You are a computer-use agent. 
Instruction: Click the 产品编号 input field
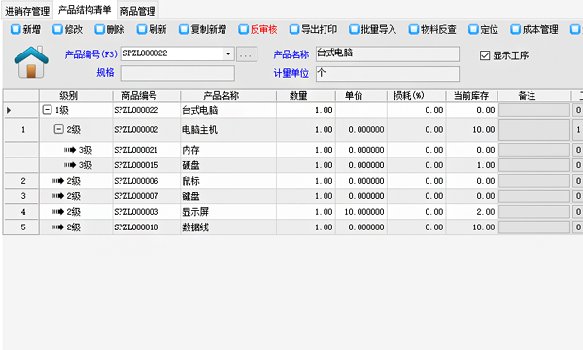coord(173,53)
